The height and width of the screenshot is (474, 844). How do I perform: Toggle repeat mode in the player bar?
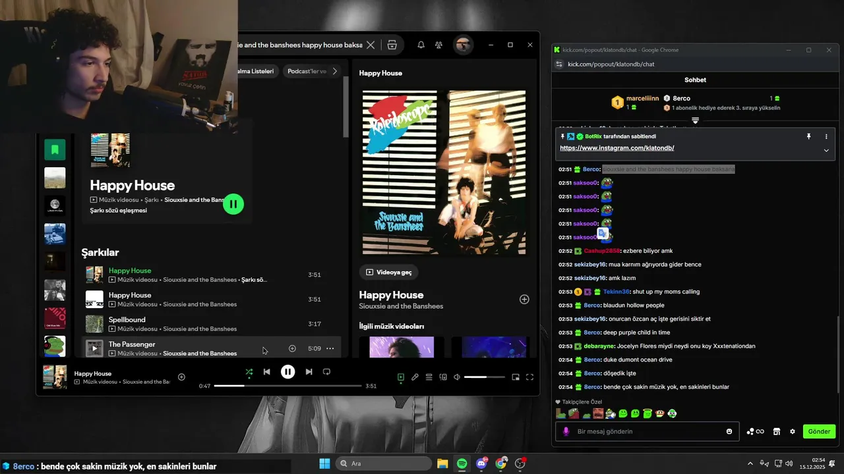coord(326,372)
